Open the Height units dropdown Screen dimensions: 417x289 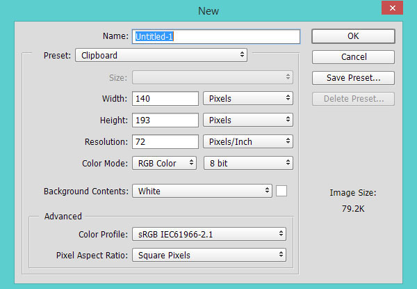(248, 120)
